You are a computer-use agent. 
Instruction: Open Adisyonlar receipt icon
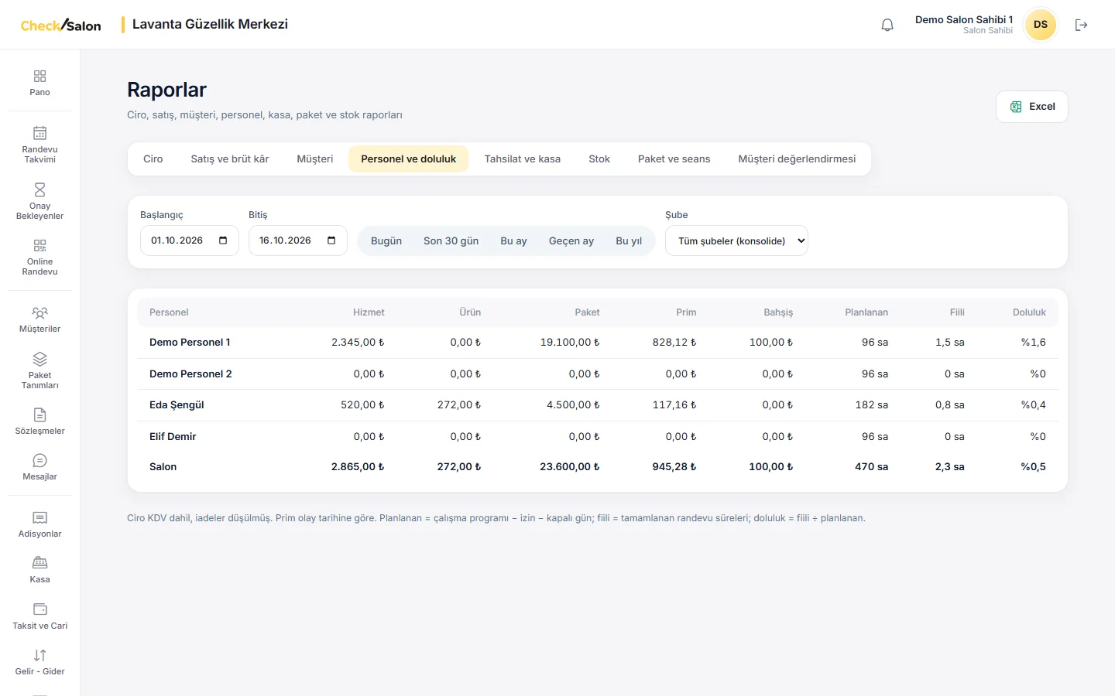39,517
